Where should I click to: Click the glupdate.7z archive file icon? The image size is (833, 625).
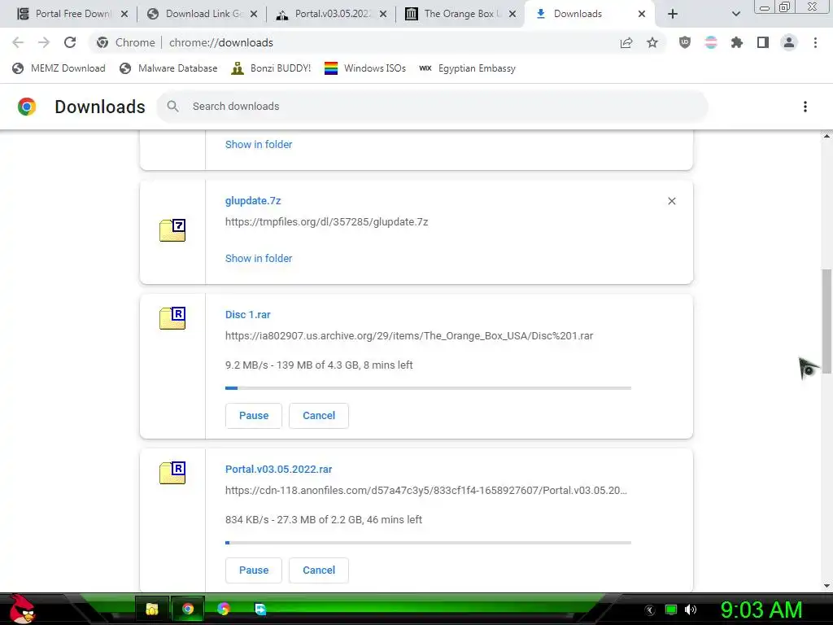172,230
